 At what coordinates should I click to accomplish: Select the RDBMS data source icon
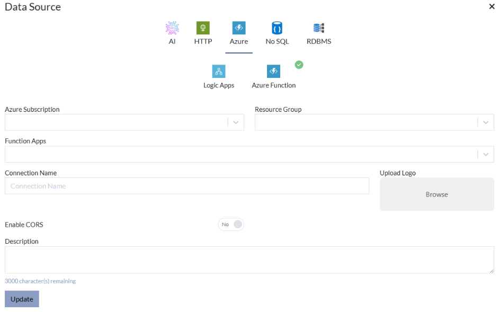coord(318,28)
